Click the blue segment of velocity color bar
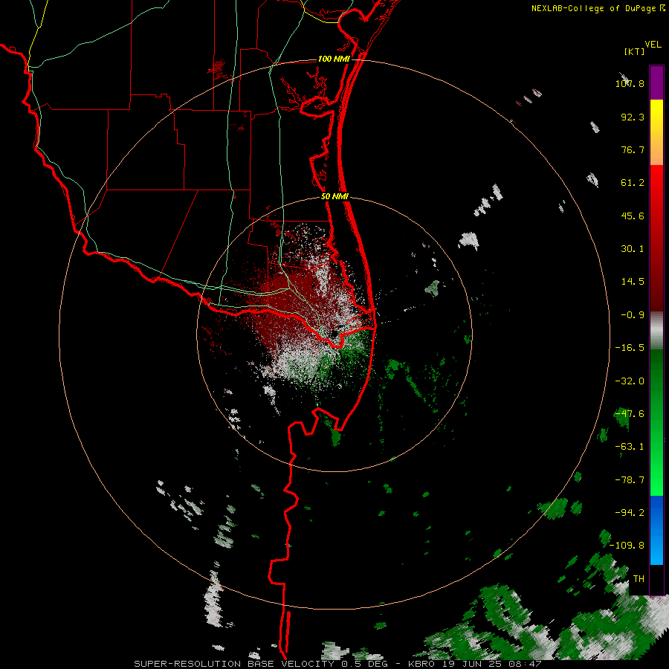Screen dimensions: 669x669 656,530
